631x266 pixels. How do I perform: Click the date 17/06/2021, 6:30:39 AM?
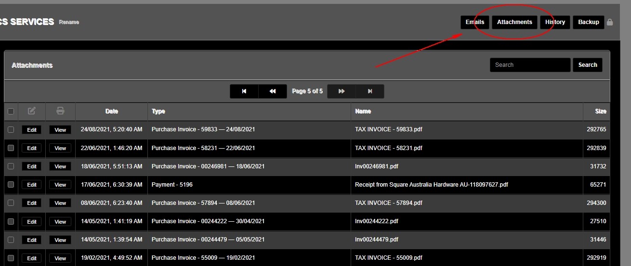pyautogui.click(x=112, y=184)
